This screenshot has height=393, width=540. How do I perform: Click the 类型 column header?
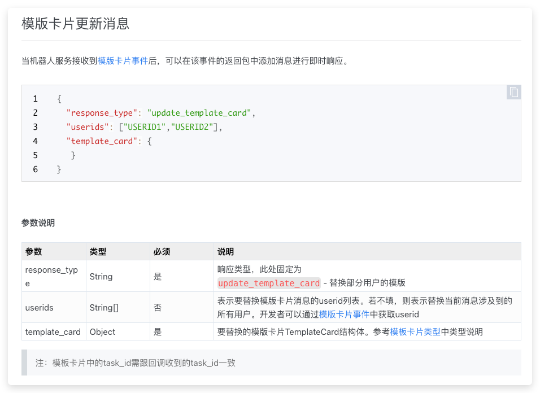(98, 252)
